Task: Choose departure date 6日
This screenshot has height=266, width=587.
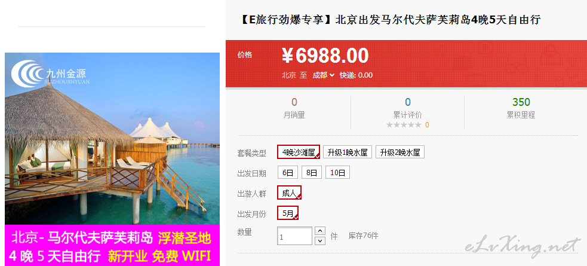Action: (x=287, y=173)
